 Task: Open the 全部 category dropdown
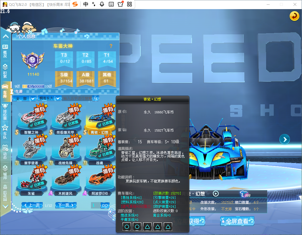coord(25,99)
